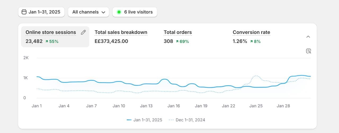
Task: Open the report view icon above chart
Action: point(308,51)
